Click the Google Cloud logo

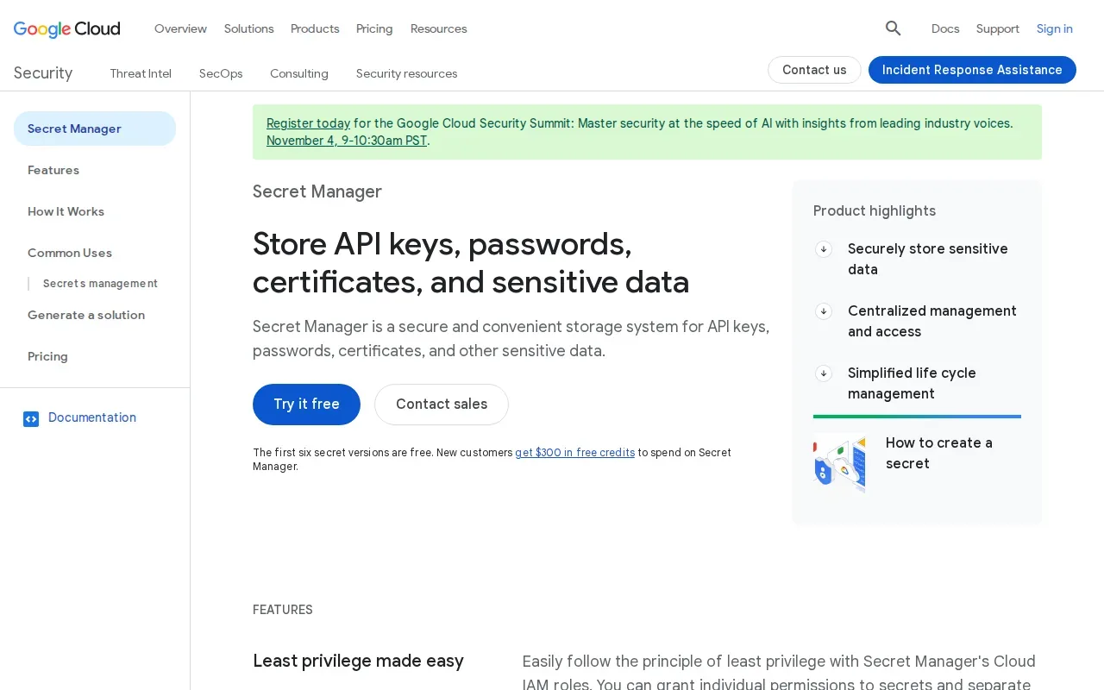67,28
